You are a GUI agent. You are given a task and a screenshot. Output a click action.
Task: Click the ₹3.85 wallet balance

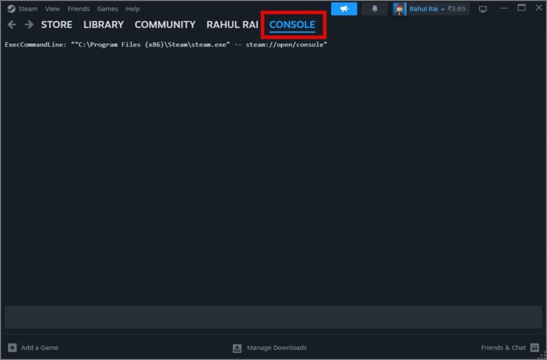[457, 9]
